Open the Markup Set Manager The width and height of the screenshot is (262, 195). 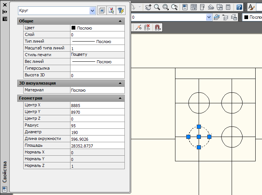click(220, 7)
